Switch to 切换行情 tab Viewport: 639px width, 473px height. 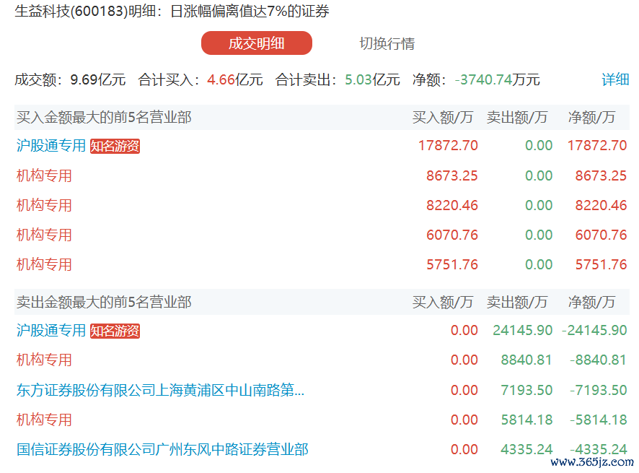click(x=387, y=43)
